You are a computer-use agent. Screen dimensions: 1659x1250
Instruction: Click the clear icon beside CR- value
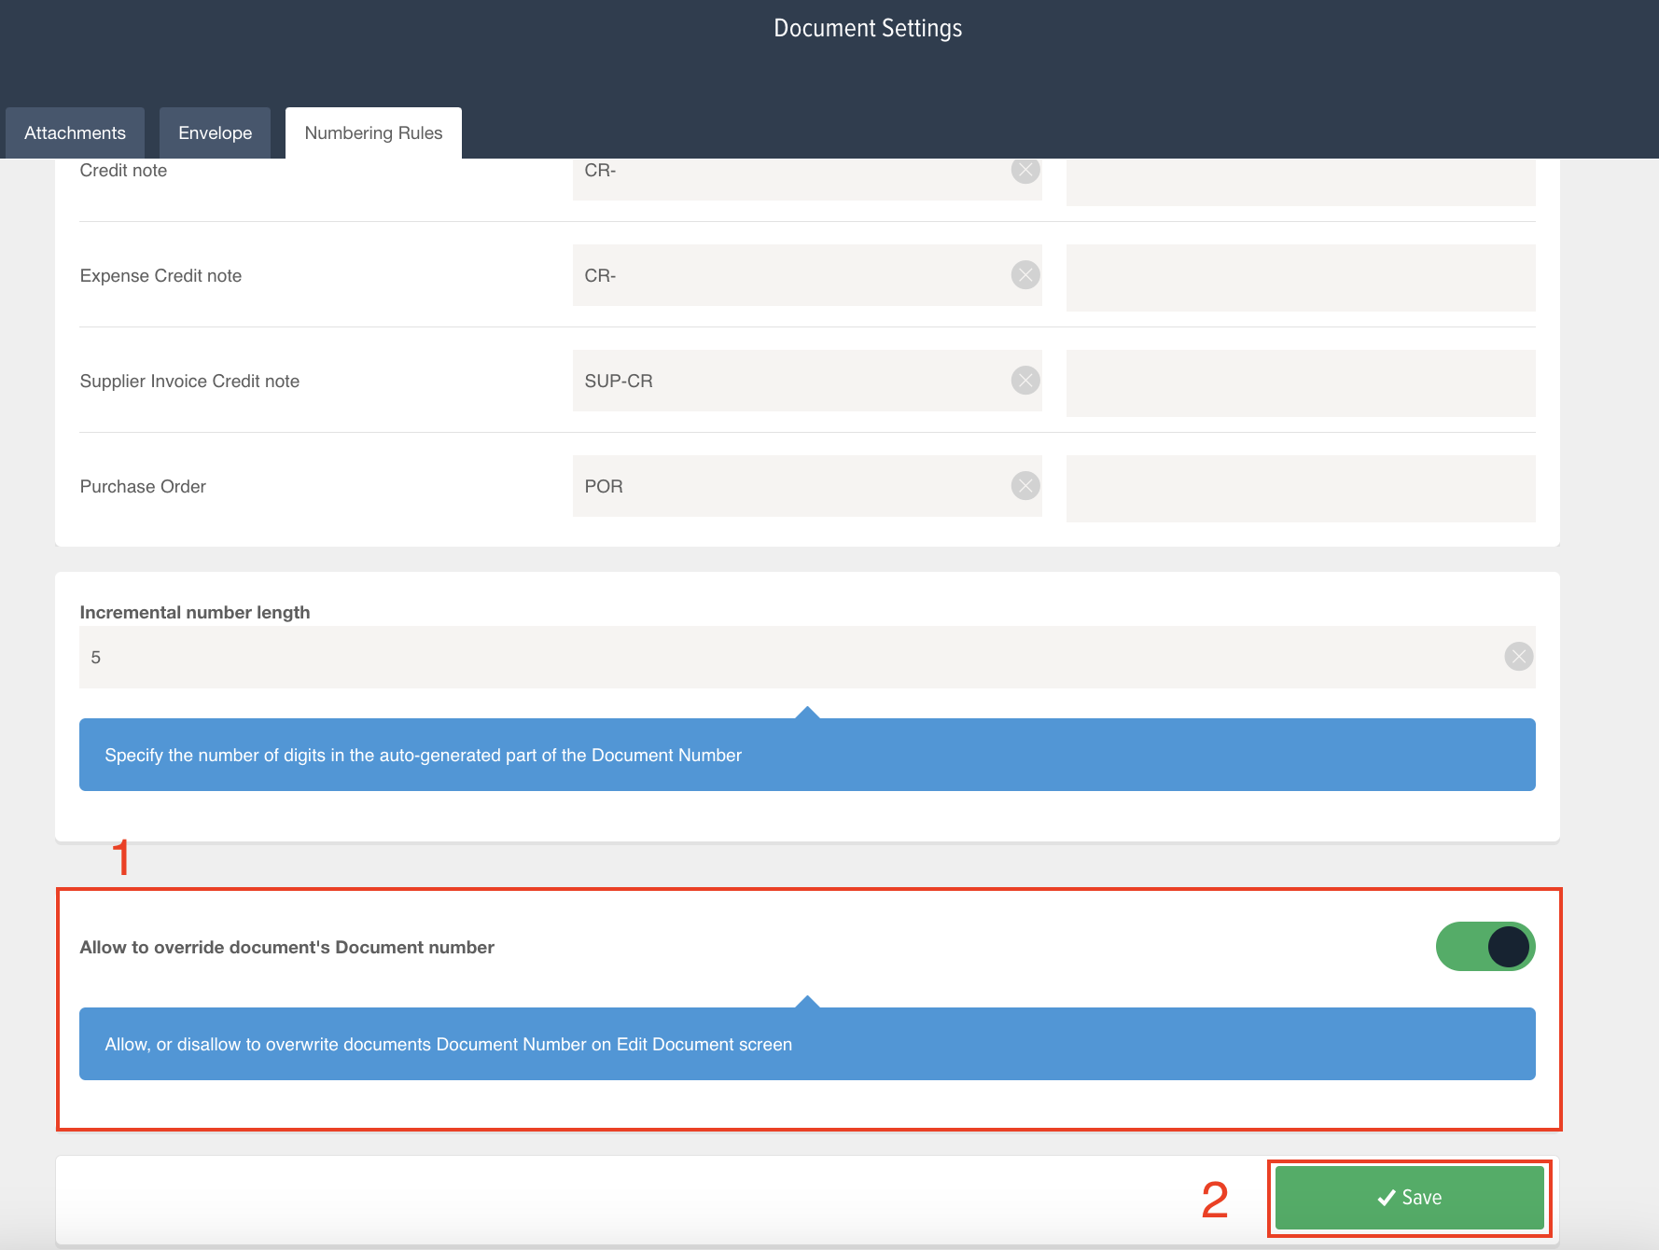(x=1024, y=170)
